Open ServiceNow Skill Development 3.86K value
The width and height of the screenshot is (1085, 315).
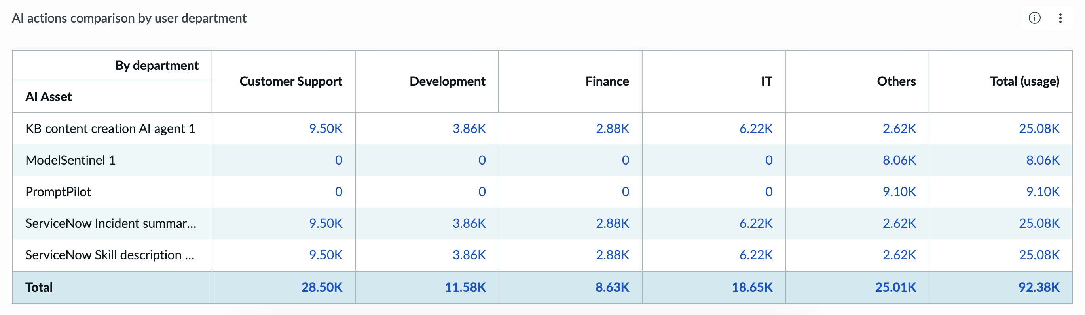469,255
